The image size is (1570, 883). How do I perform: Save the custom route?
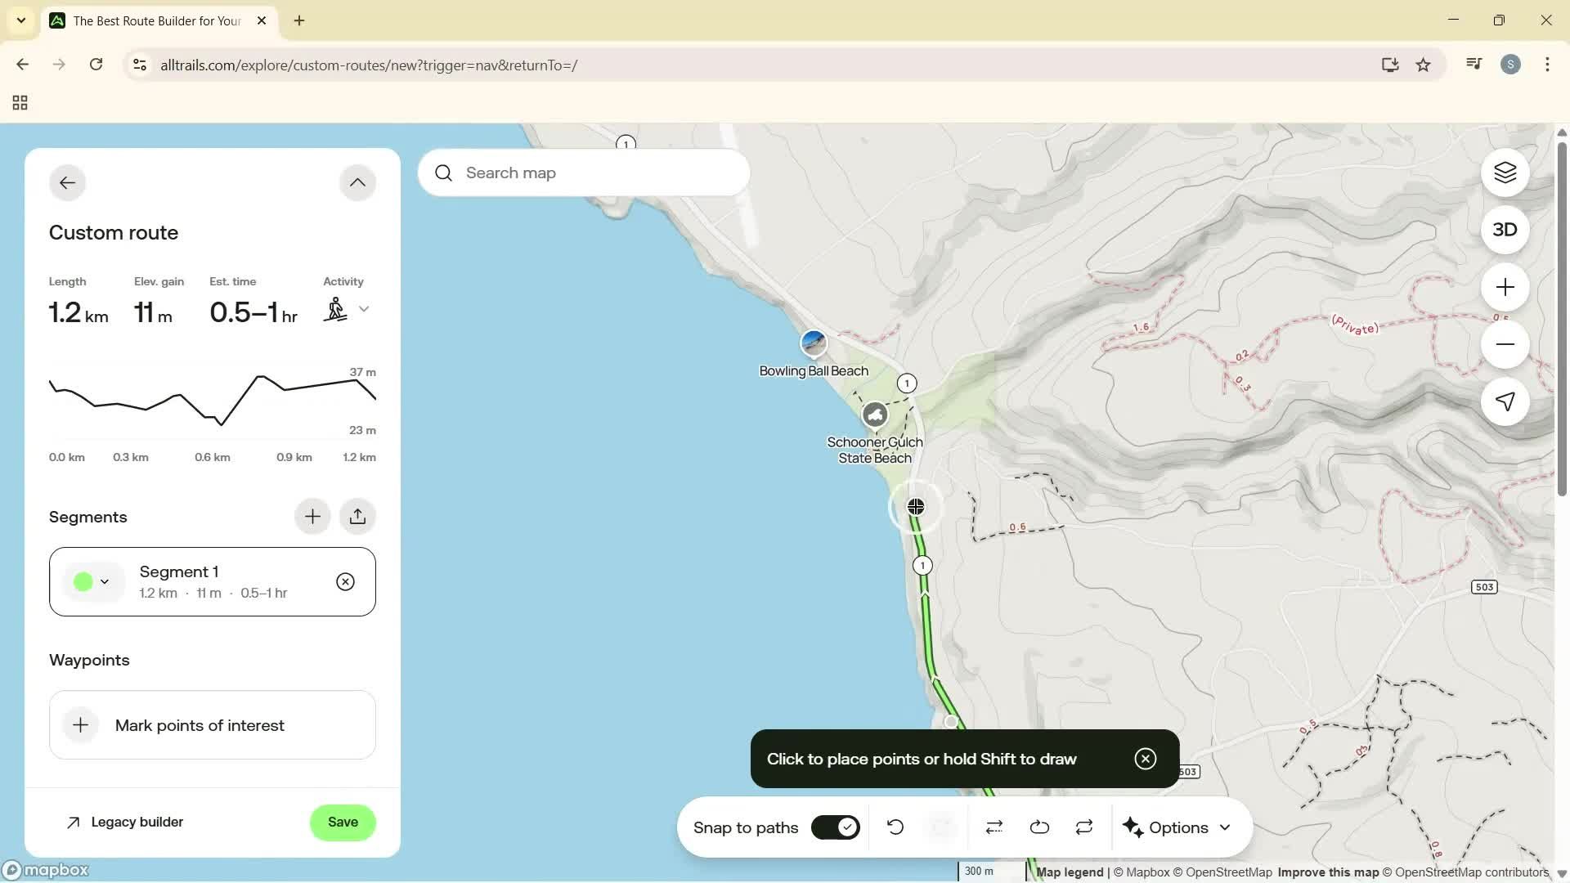click(x=342, y=822)
